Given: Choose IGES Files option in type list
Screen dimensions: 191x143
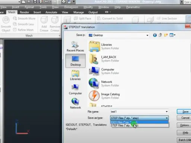Looking at the screenshot, I should [140, 122].
